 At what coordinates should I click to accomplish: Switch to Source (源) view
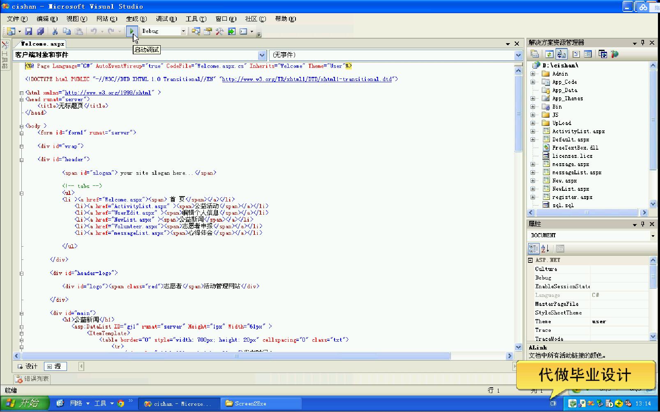point(55,366)
